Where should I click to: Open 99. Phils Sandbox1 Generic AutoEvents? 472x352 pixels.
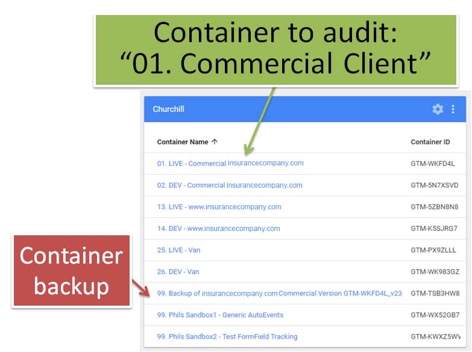220,315
